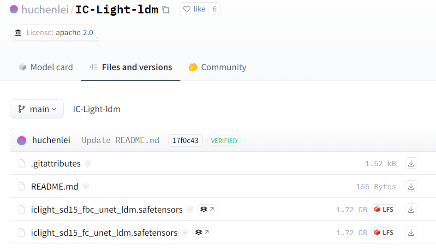Click the LFS badge on the fbc row
436x250 pixels.
click(383, 209)
